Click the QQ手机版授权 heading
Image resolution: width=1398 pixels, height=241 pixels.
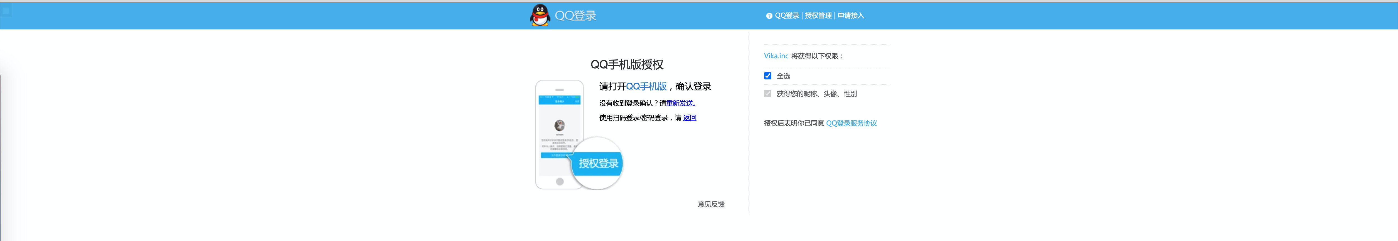point(627,64)
